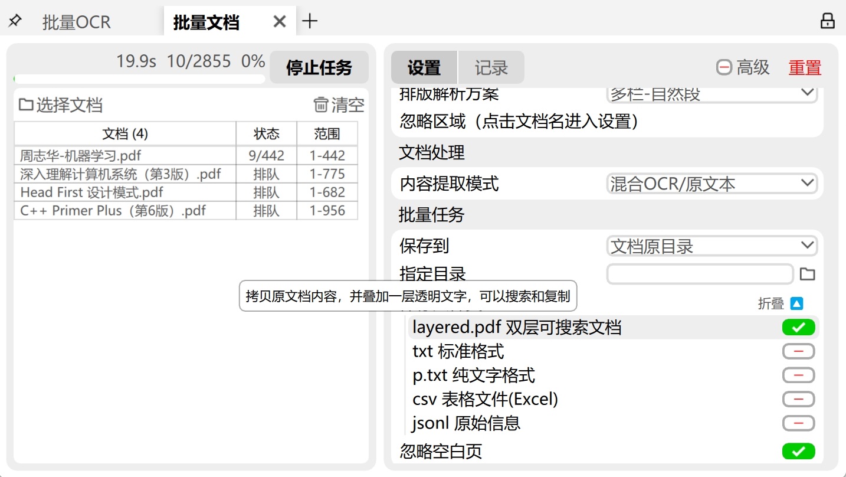Click the lock icon at top right
846x477 pixels.
coord(827,21)
